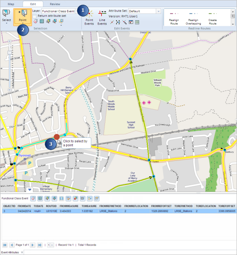The height and width of the screenshot is (255, 237).
Task: Go to next page of records
Action: coord(33,245)
